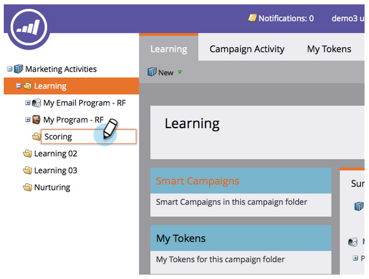
Task: Click the New toolbar books icon
Action: tap(151, 72)
